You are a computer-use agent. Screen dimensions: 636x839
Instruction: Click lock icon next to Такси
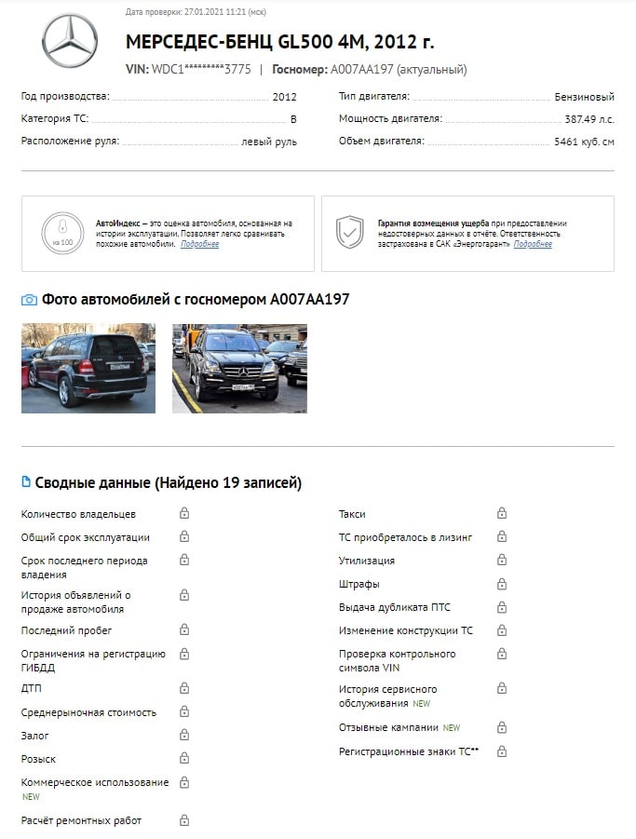point(502,513)
